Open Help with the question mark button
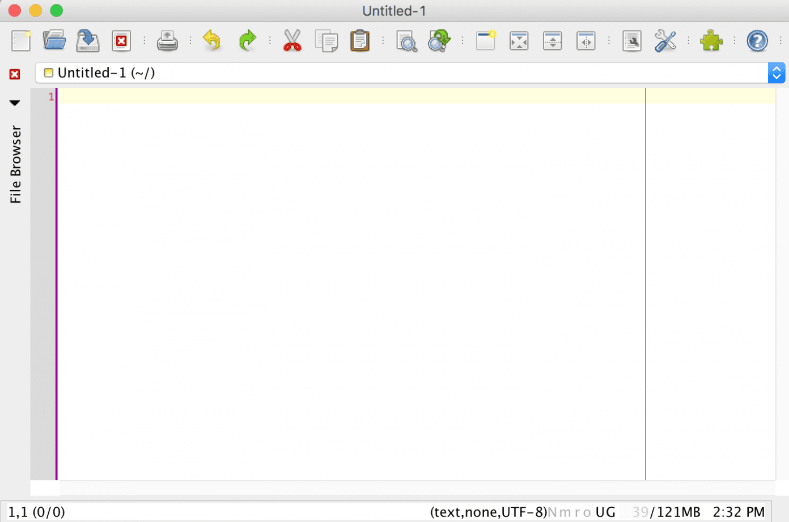The height and width of the screenshot is (522, 789). point(757,40)
